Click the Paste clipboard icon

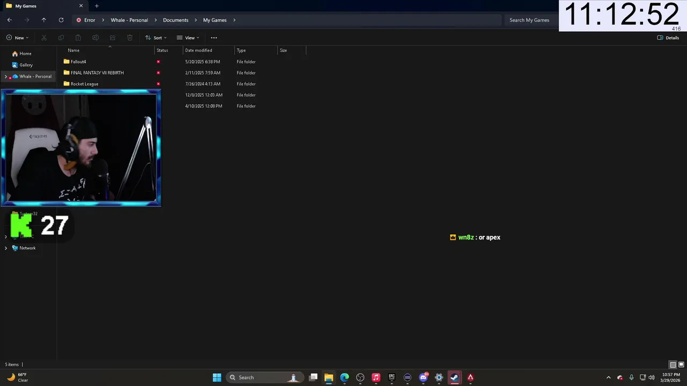[x=78, y=38]
